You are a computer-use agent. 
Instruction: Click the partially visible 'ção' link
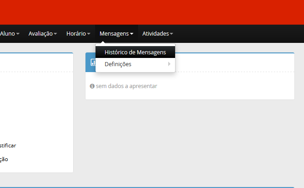pos(4,159)
